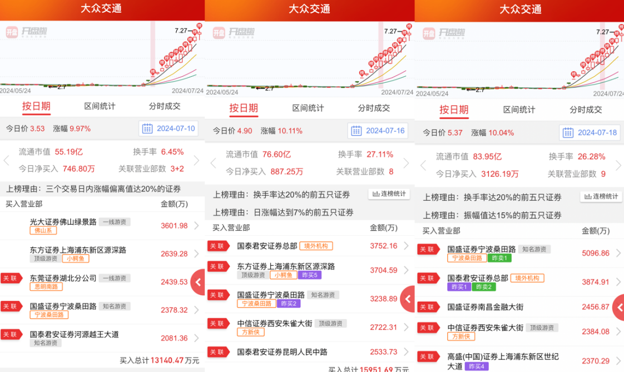Image resolution: width=624 pixels, height=372 pixels.
Task: Go to the next day in the 07-10 panel
Action: coord(196,160)
